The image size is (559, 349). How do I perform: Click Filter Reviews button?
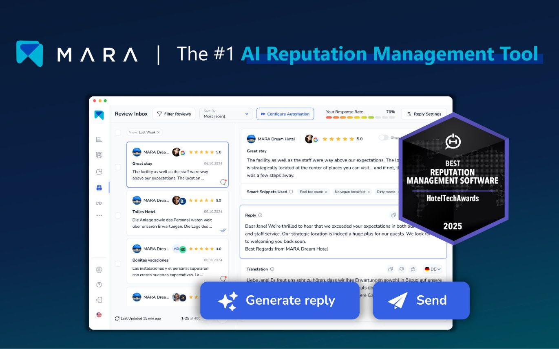pos(174,114)
